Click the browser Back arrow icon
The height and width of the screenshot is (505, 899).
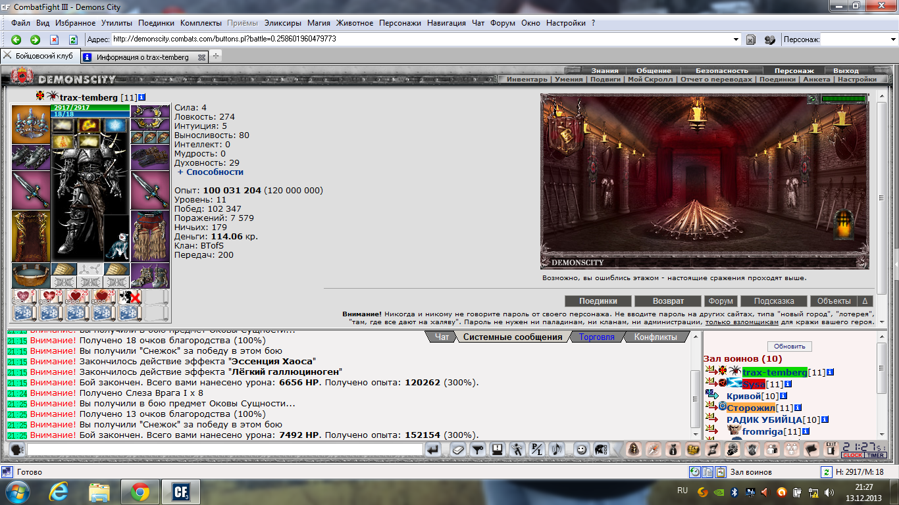tap(16, 39)
